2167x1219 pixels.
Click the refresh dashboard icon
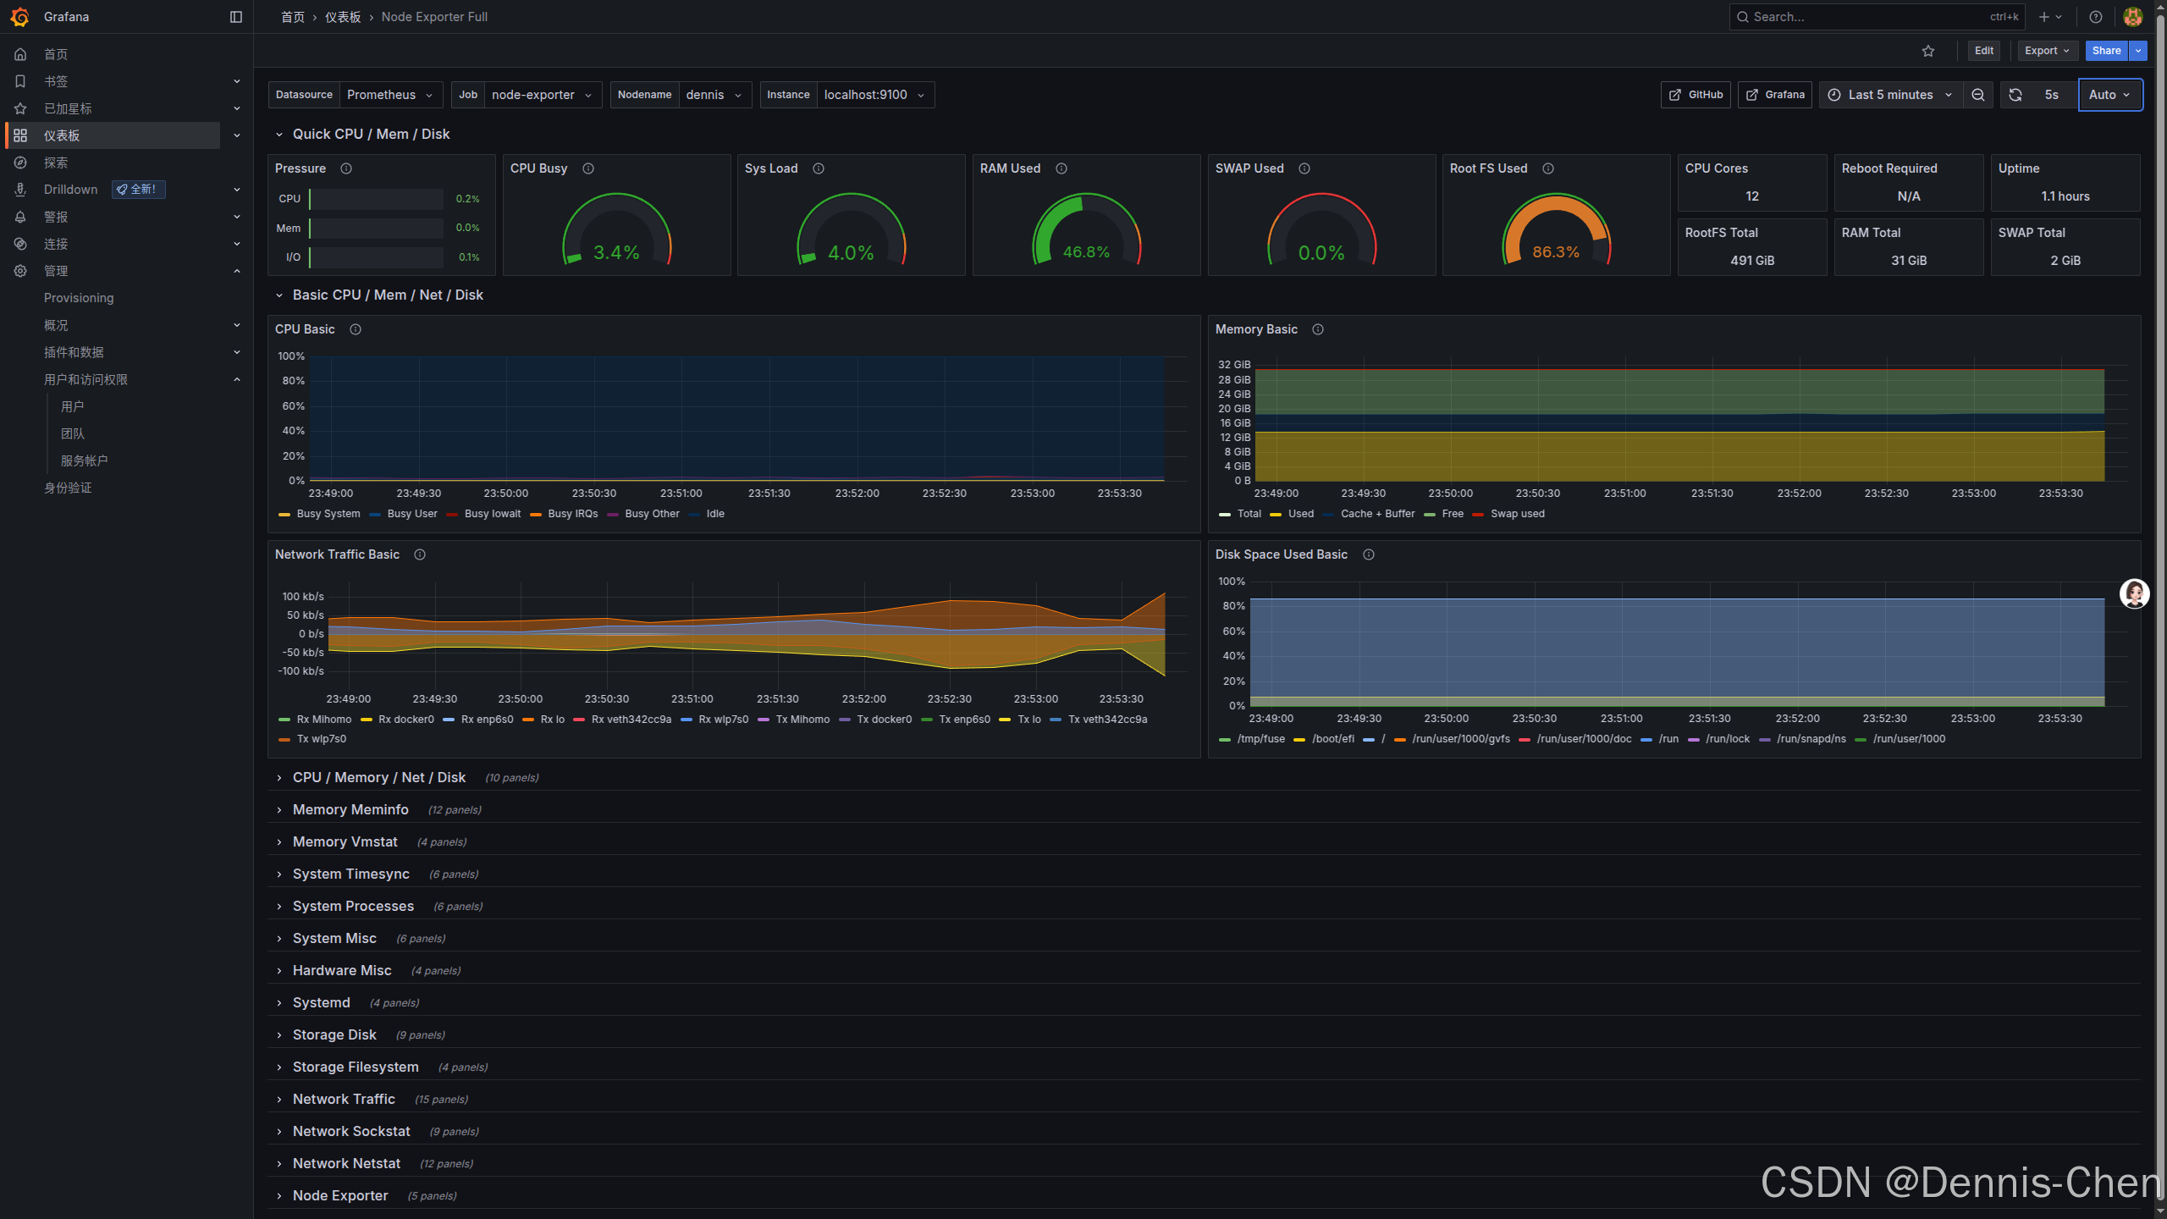point(2015,95)
